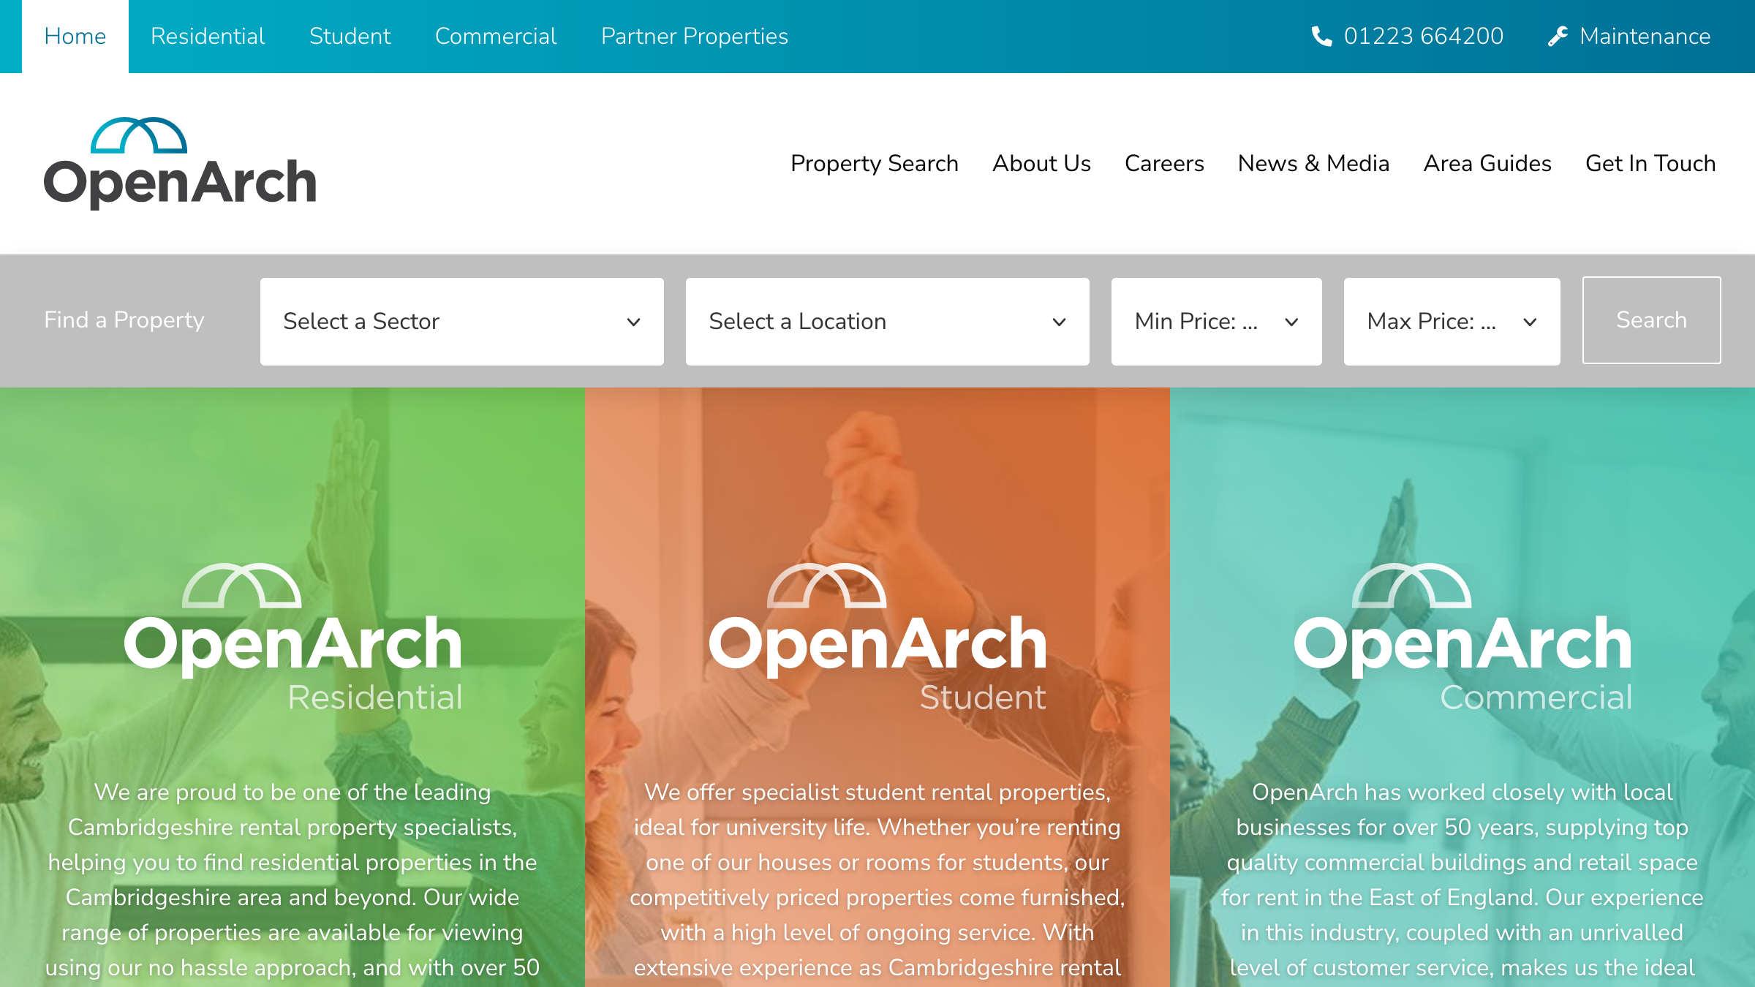This screenshot has height=987, width=1755.
Task: Go to the Residential tab
Action: pyautogui.click(x=208, y=37)
